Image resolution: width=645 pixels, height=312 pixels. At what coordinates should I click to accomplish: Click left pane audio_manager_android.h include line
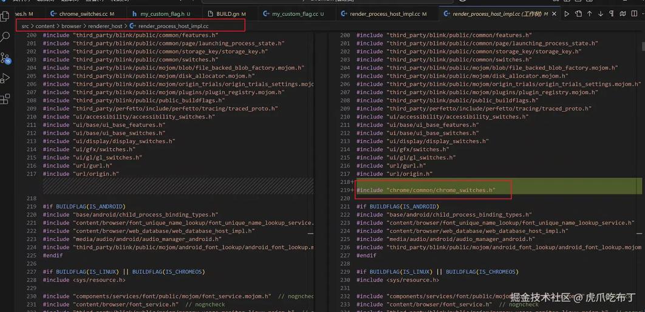(132, 239)
